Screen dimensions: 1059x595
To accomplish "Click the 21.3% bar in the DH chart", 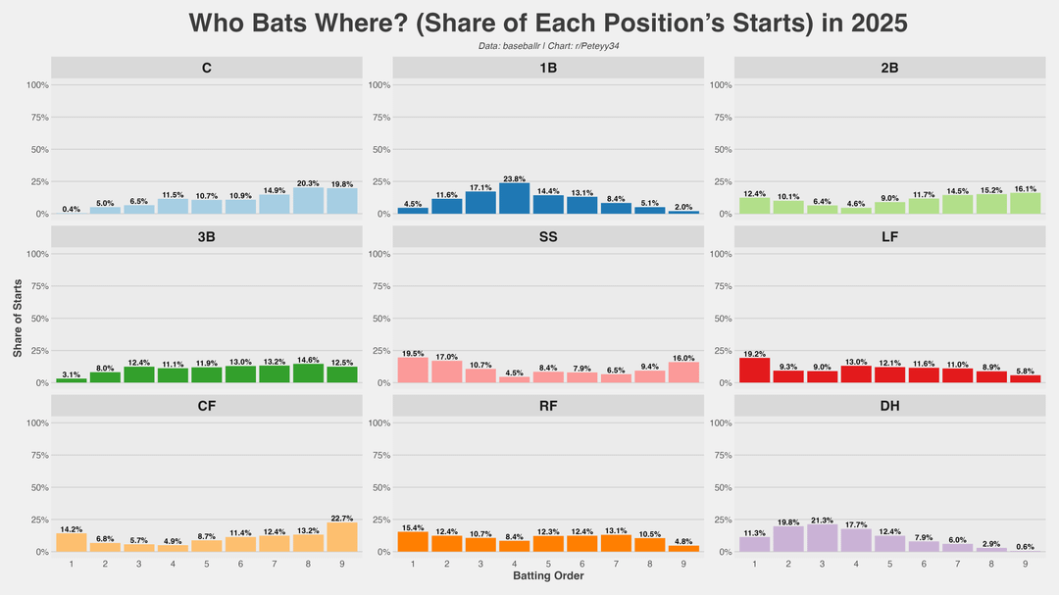I will click(822, 538).
